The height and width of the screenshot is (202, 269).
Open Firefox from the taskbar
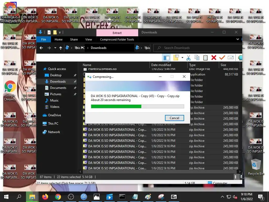[45, 197]
